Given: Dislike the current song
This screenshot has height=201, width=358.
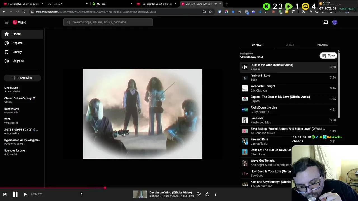Looking at the screenshot, I should 199,194.
